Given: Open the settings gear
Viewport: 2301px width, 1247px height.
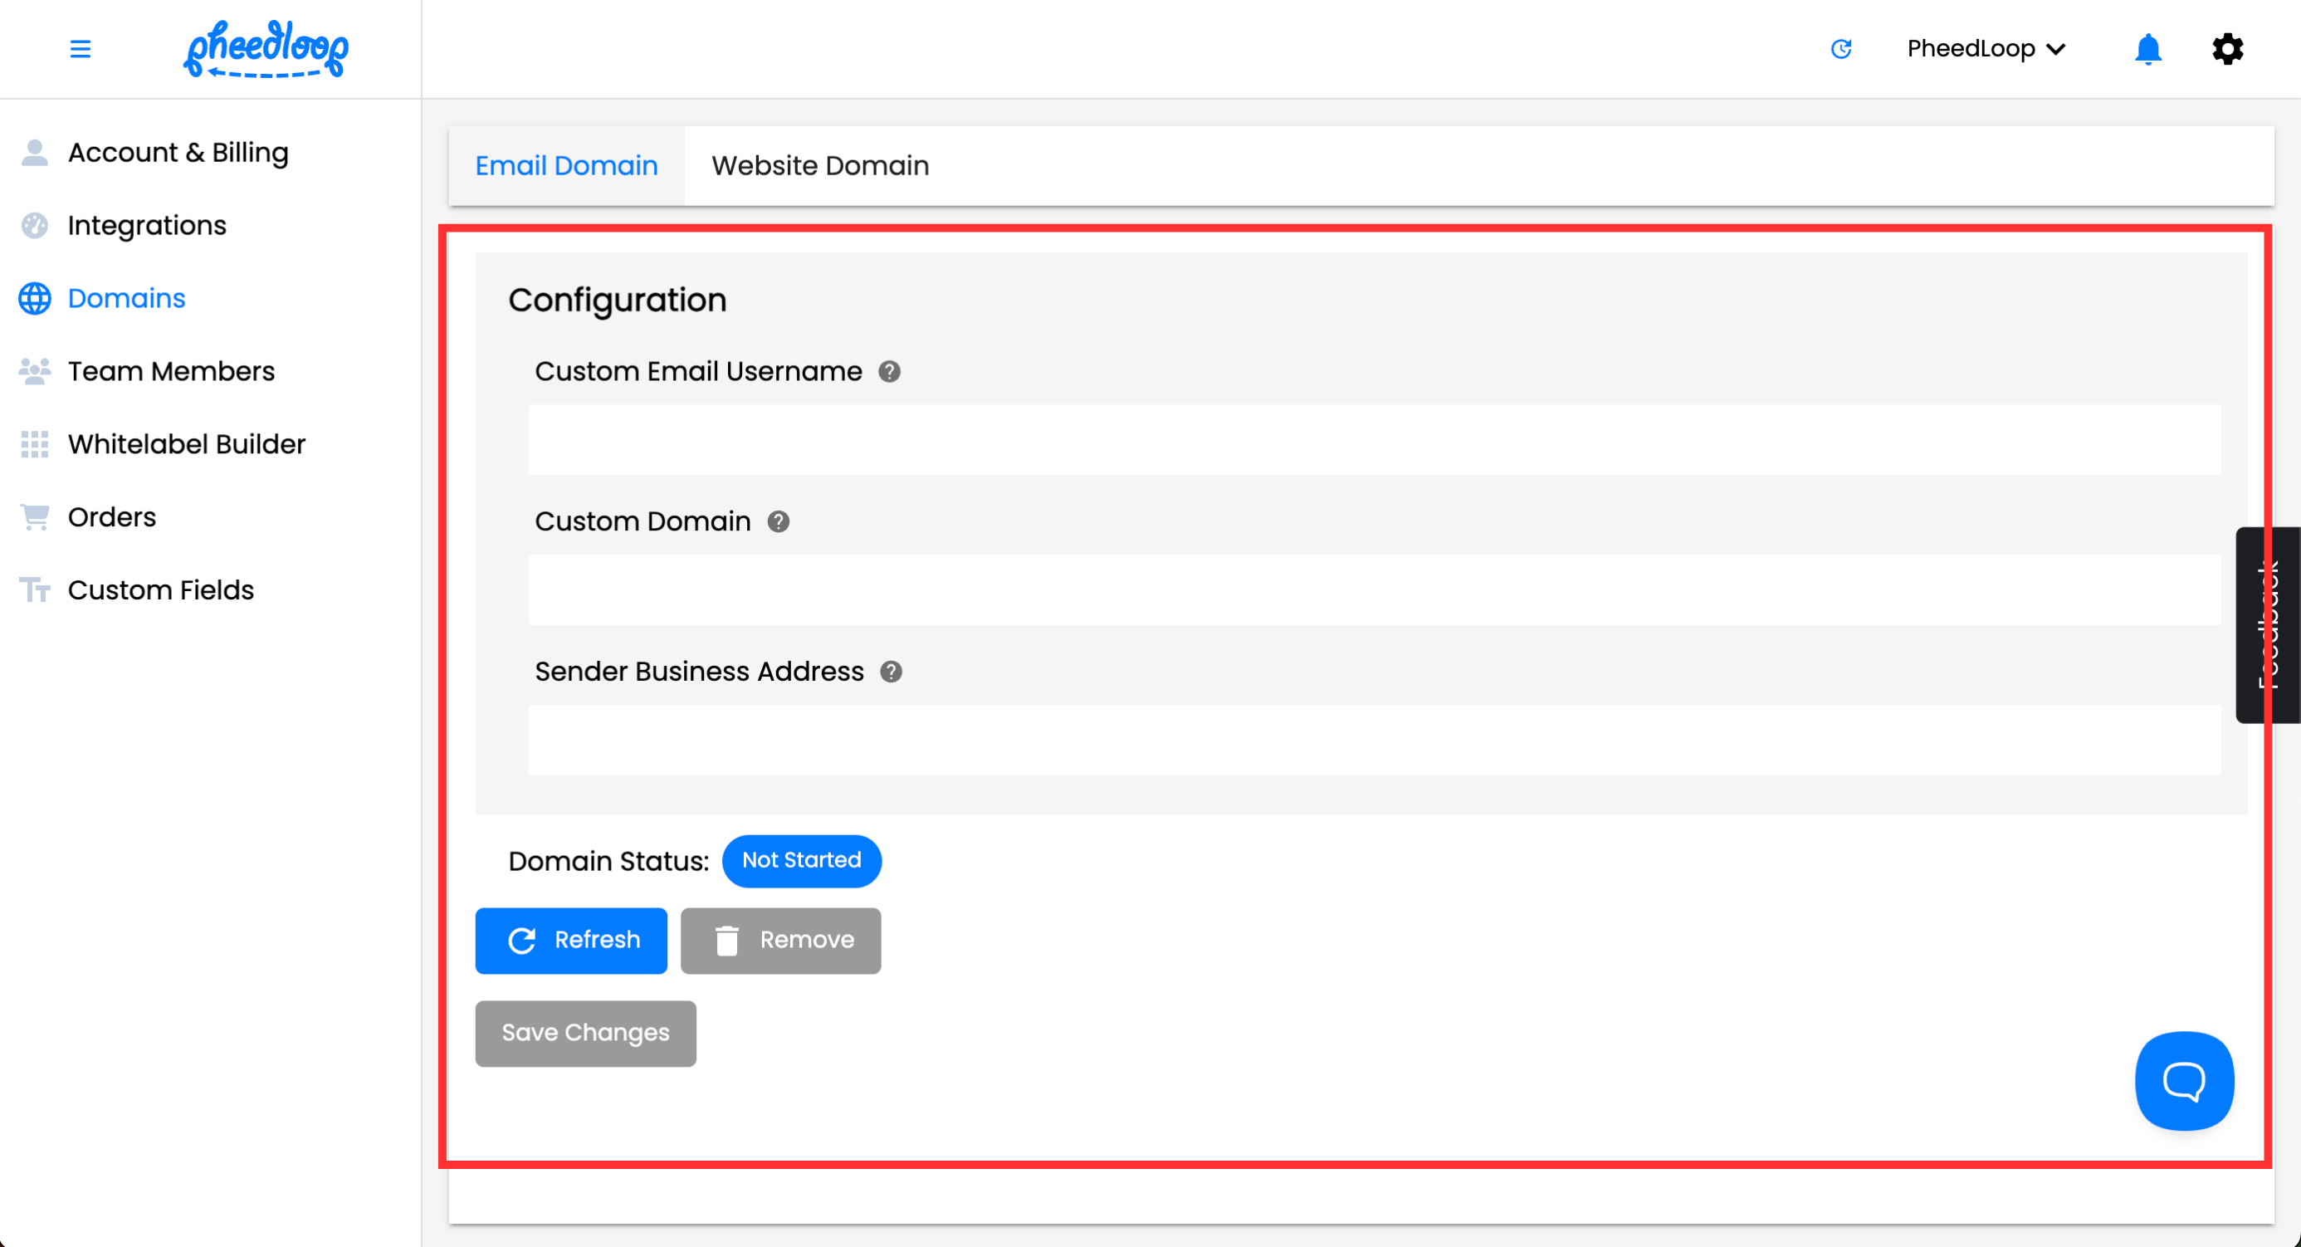Looking at the screenshot, I should (2227, 49).
